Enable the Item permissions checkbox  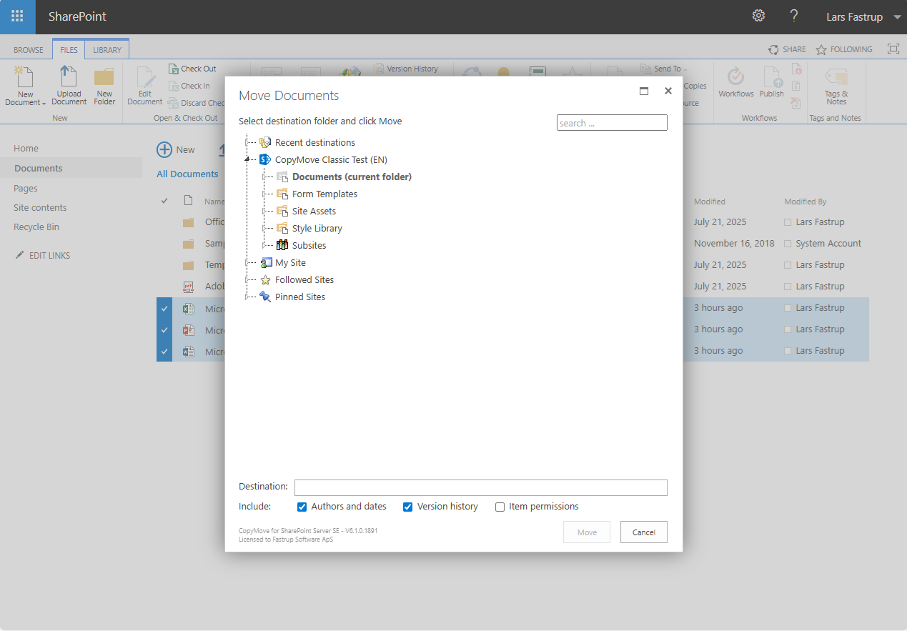[x=500, y=507]
